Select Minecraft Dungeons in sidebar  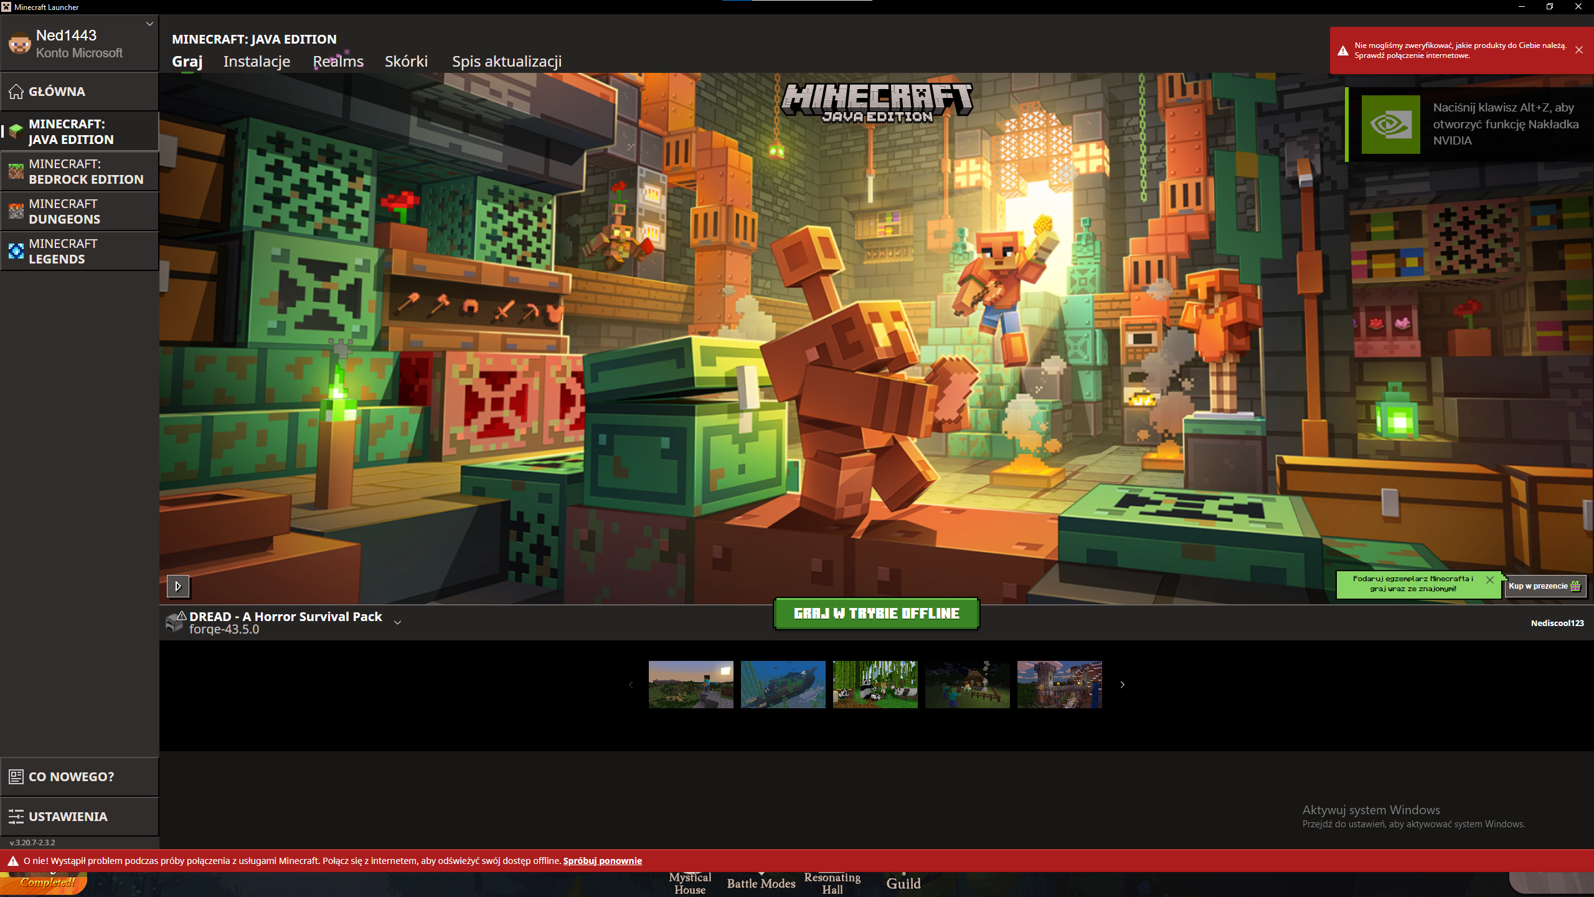pos(80,211)
